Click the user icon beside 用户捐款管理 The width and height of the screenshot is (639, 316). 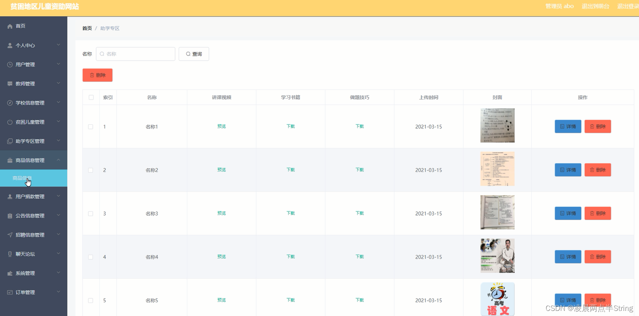(10, 196)
